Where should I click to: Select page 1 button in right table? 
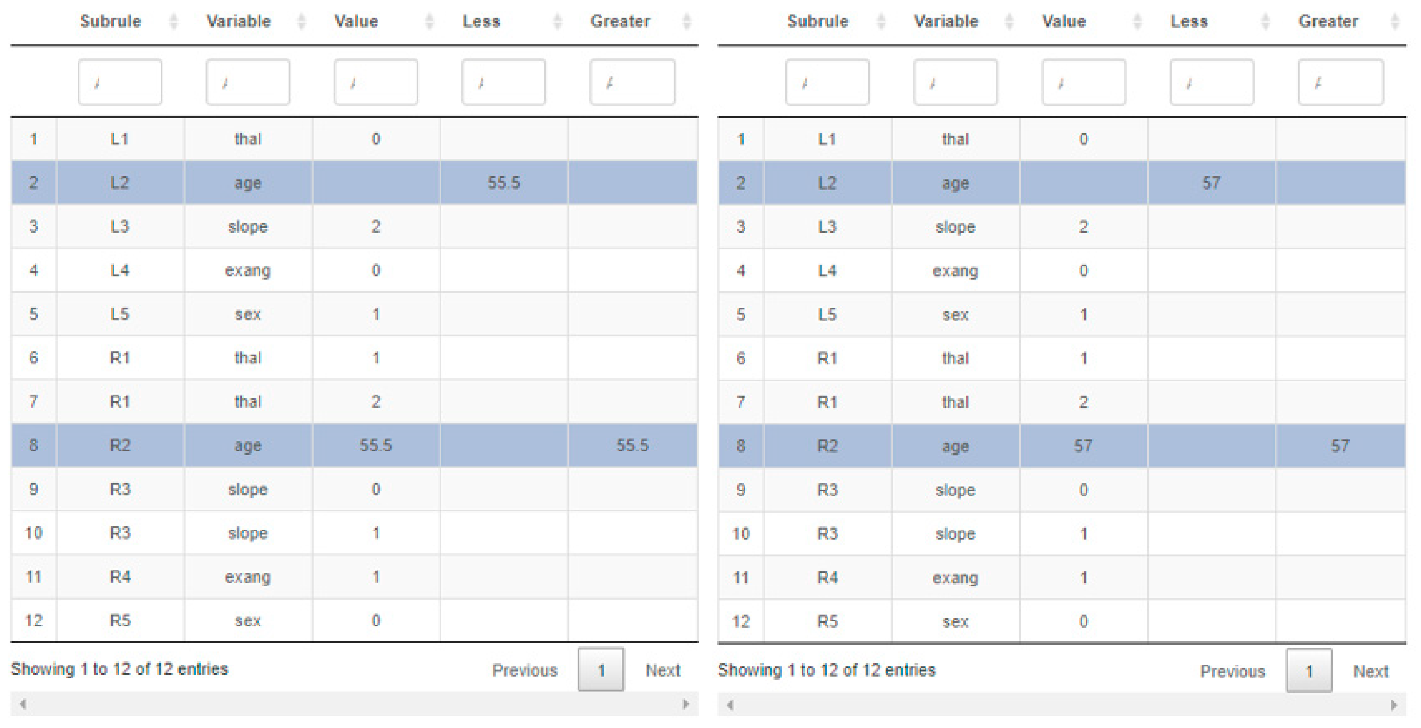1309,671
